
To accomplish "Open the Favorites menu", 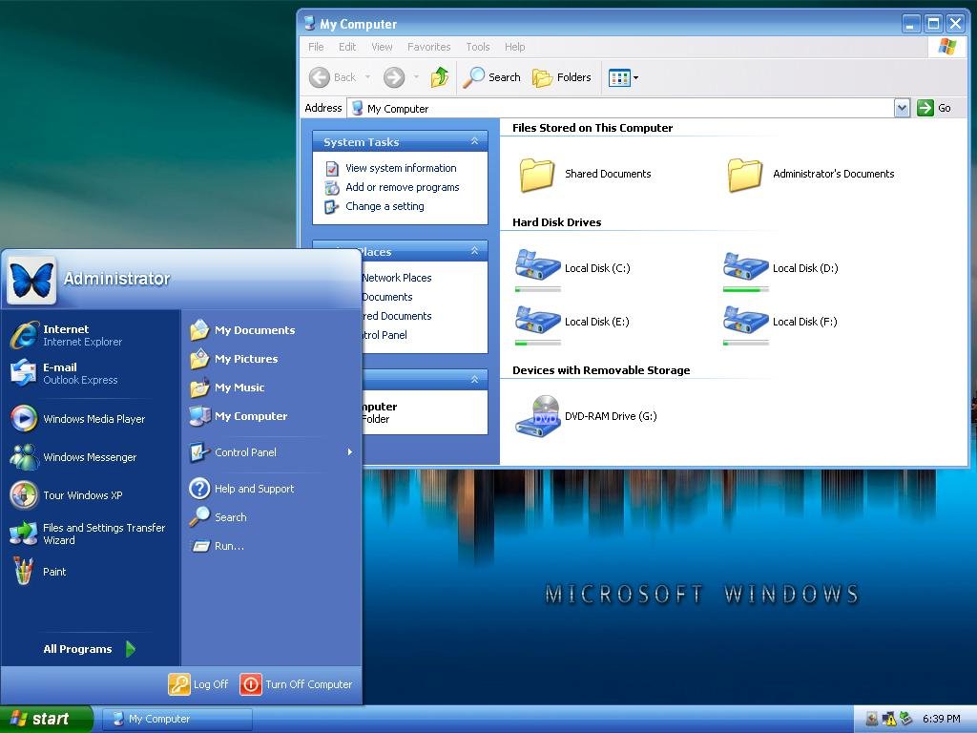I will (x=428, y=47).
